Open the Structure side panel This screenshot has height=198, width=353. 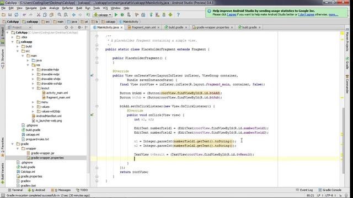(2, 59)
